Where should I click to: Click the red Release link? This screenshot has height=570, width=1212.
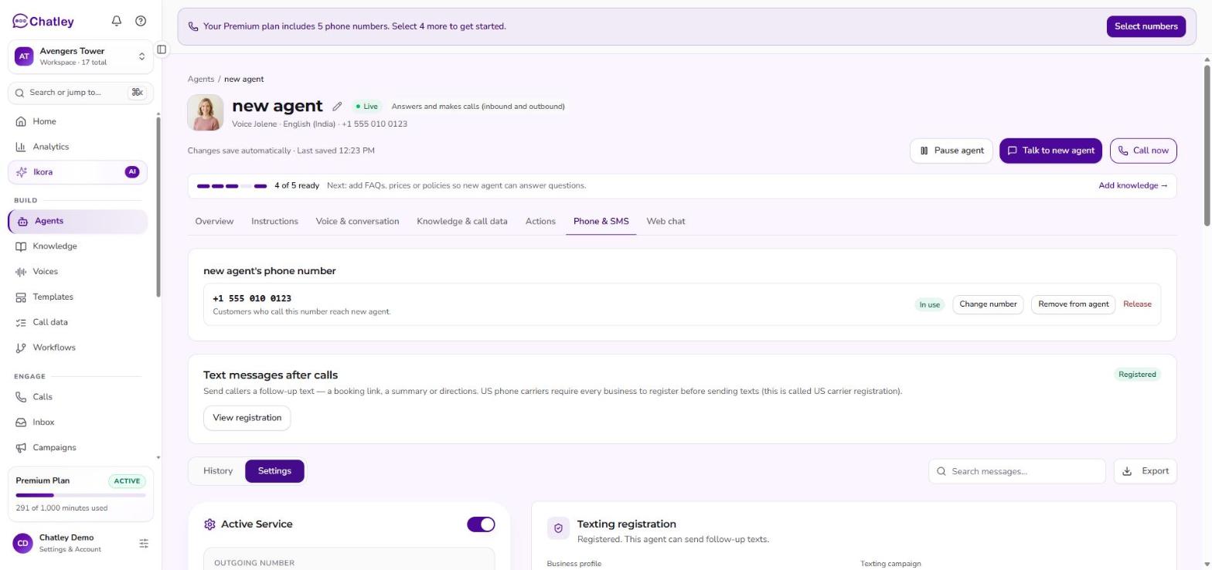[1137, 304]
